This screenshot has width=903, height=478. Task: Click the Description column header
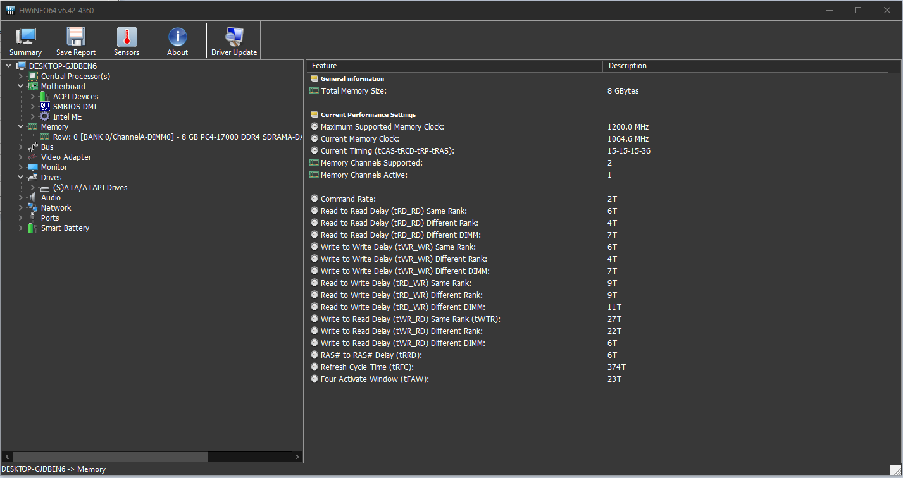click(745, 66)
